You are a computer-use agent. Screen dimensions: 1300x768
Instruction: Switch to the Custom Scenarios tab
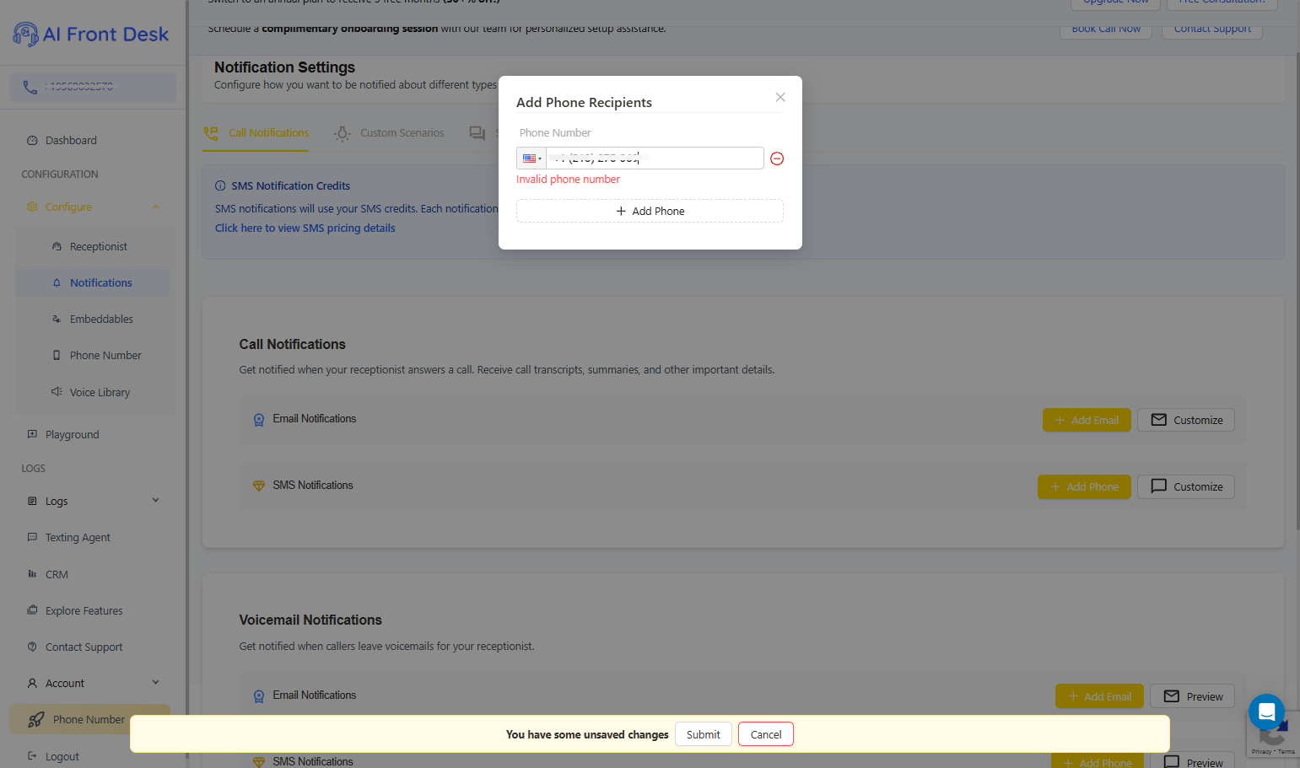tap(389, 133)
